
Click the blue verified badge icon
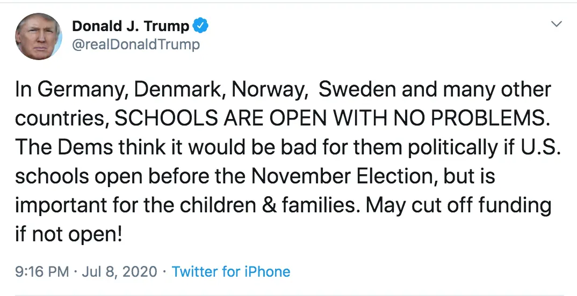pos(200,26)
